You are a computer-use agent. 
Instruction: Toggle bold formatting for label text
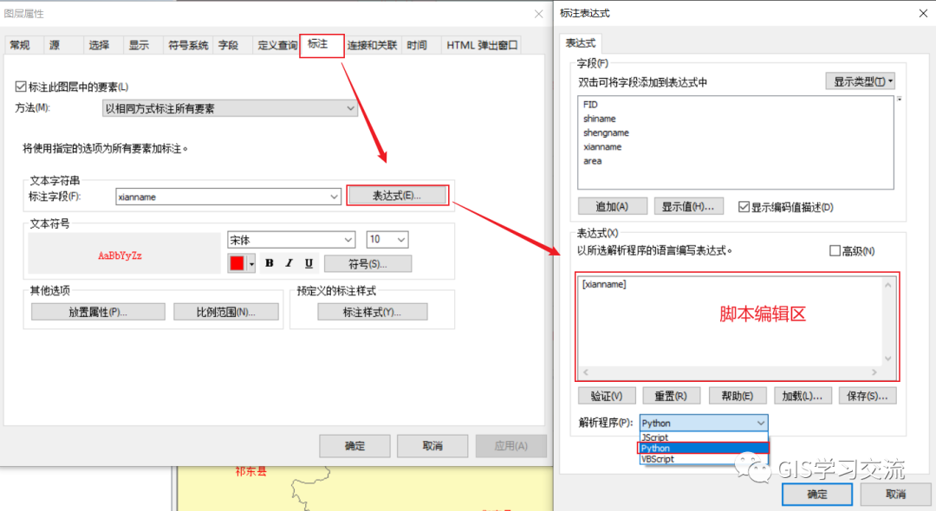[x=270, y=262]
